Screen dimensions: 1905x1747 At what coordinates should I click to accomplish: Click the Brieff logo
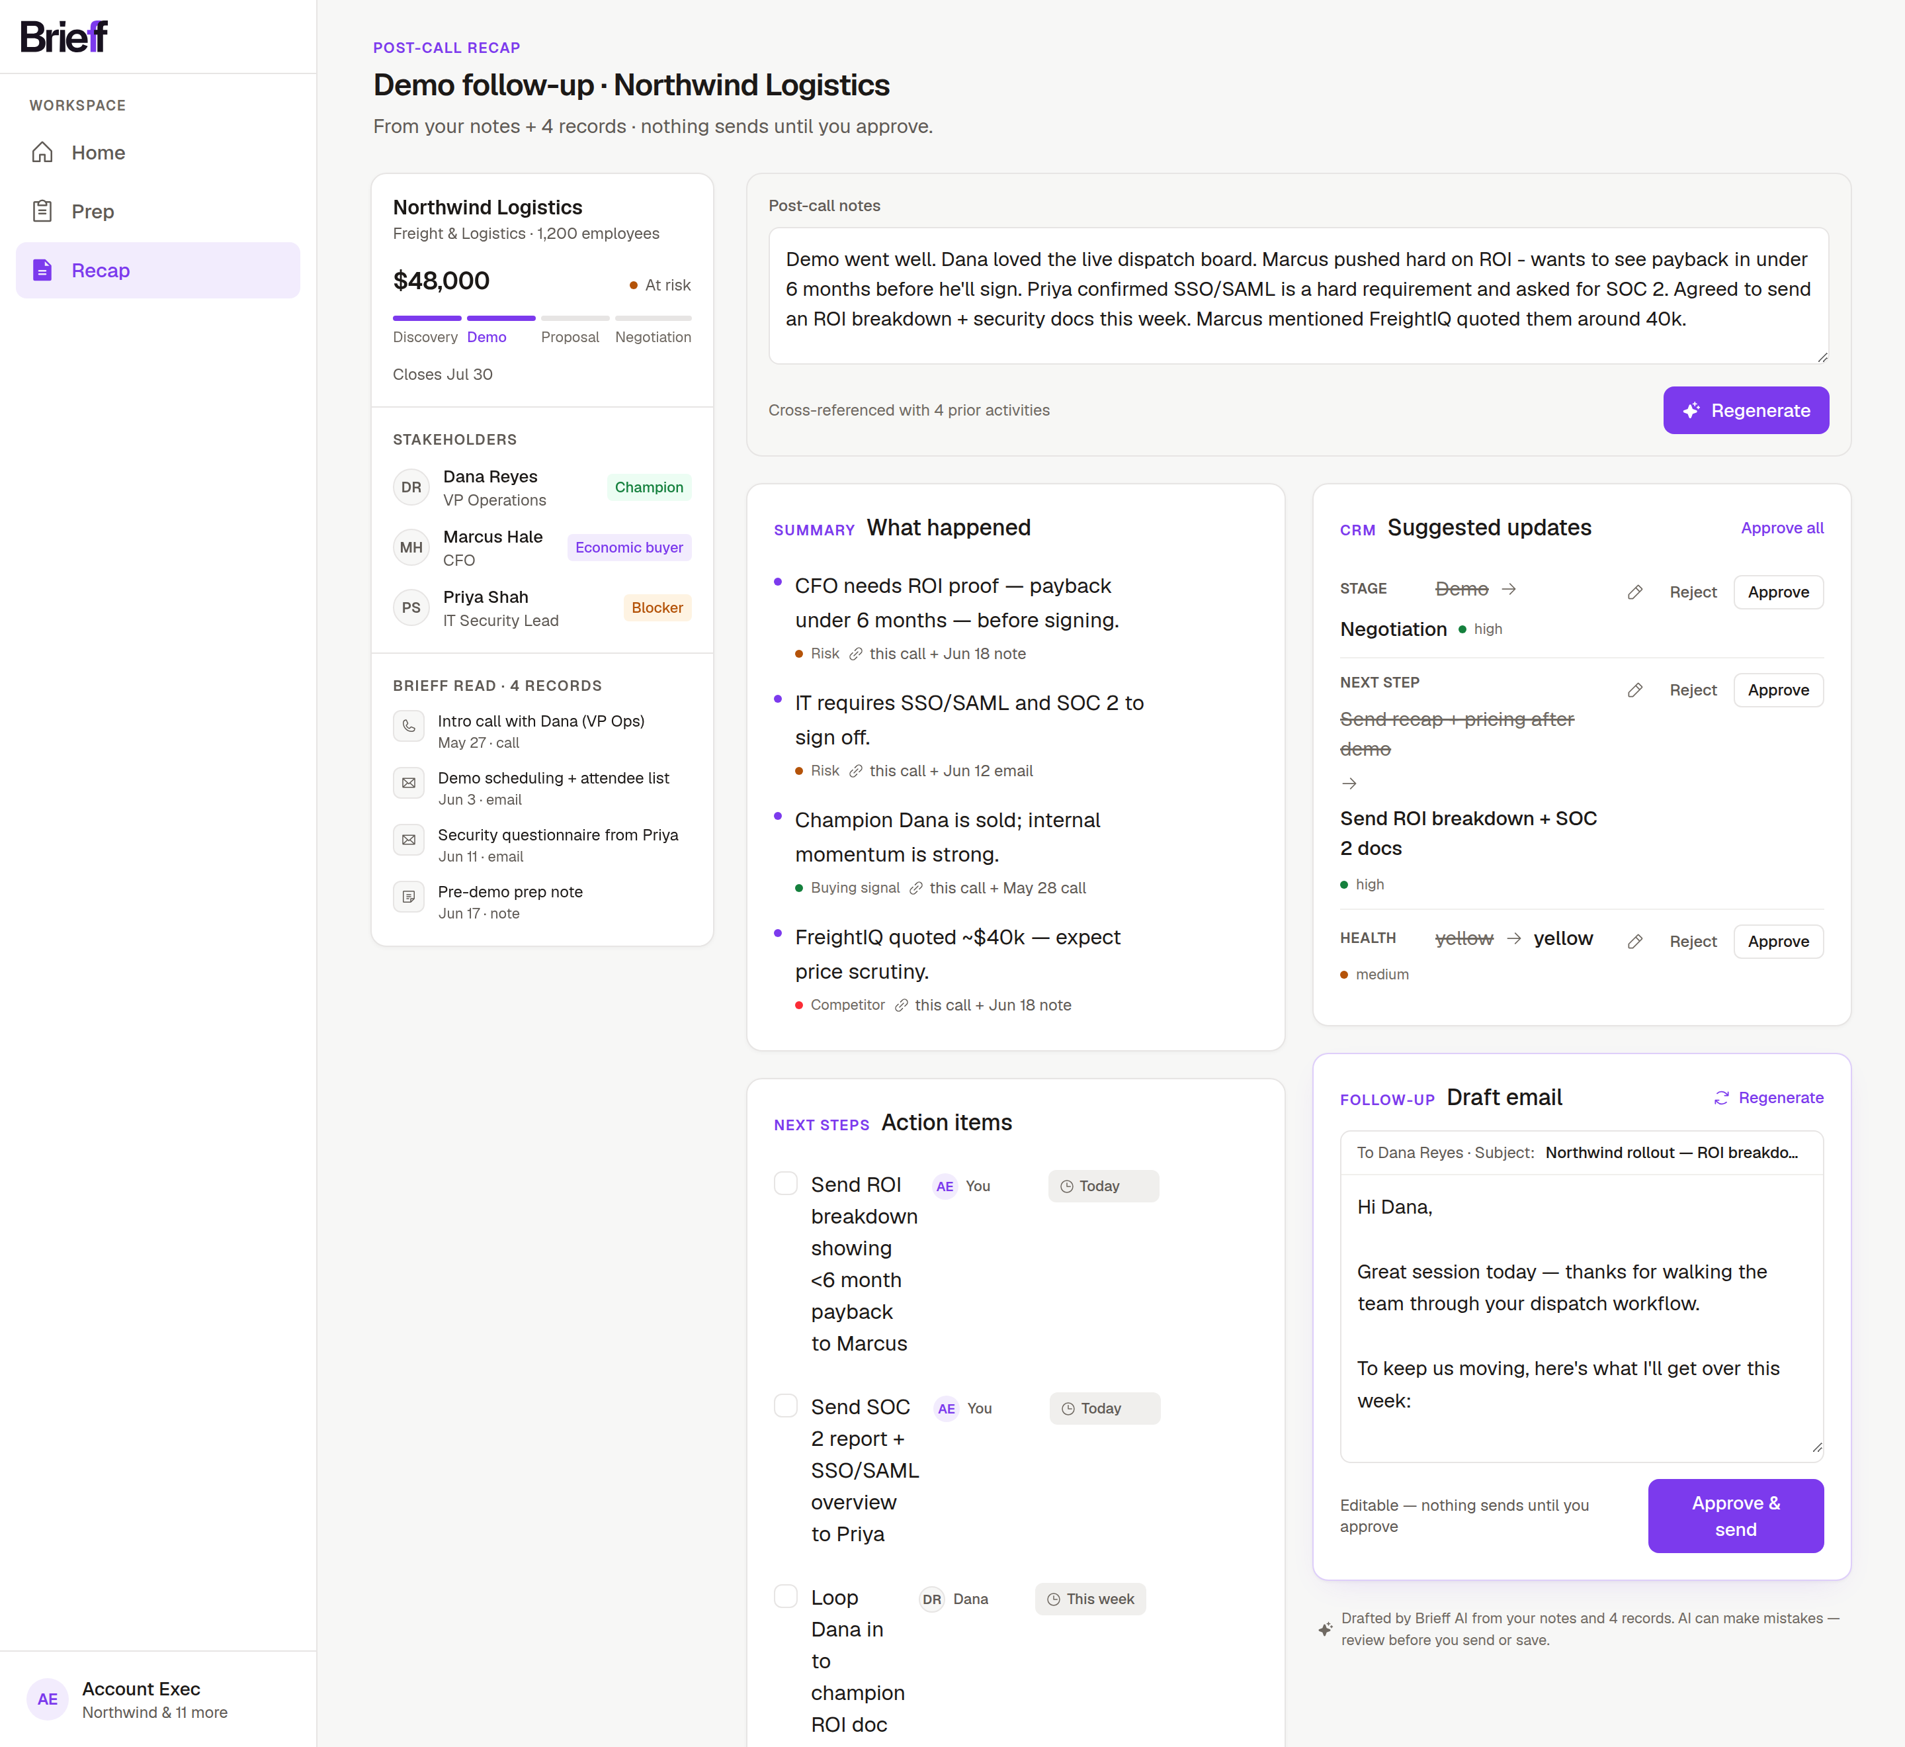[x=63, y=36]
